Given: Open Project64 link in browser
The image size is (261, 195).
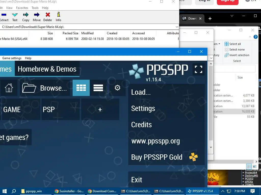Looking at the screenshot, I should (251, 173).
